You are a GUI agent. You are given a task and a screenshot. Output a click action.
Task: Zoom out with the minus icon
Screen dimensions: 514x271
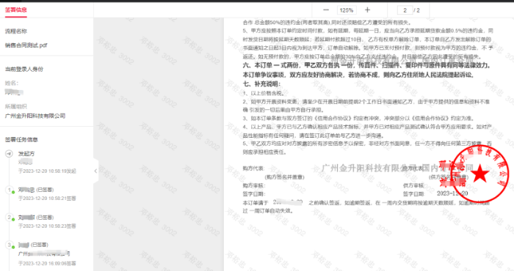[x=326, y=10]
